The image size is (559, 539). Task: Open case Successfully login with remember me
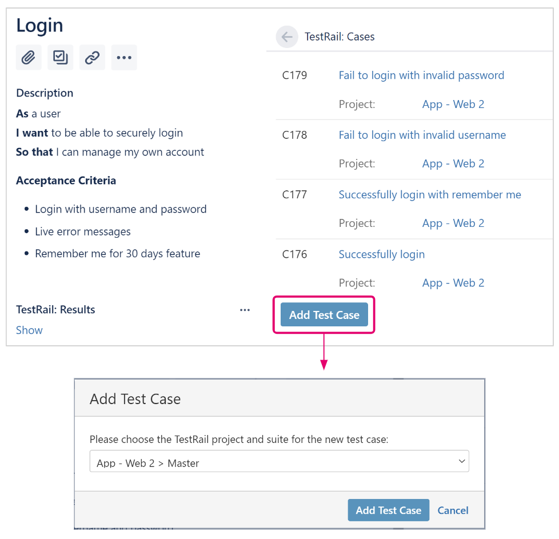(x=430, y=195)
